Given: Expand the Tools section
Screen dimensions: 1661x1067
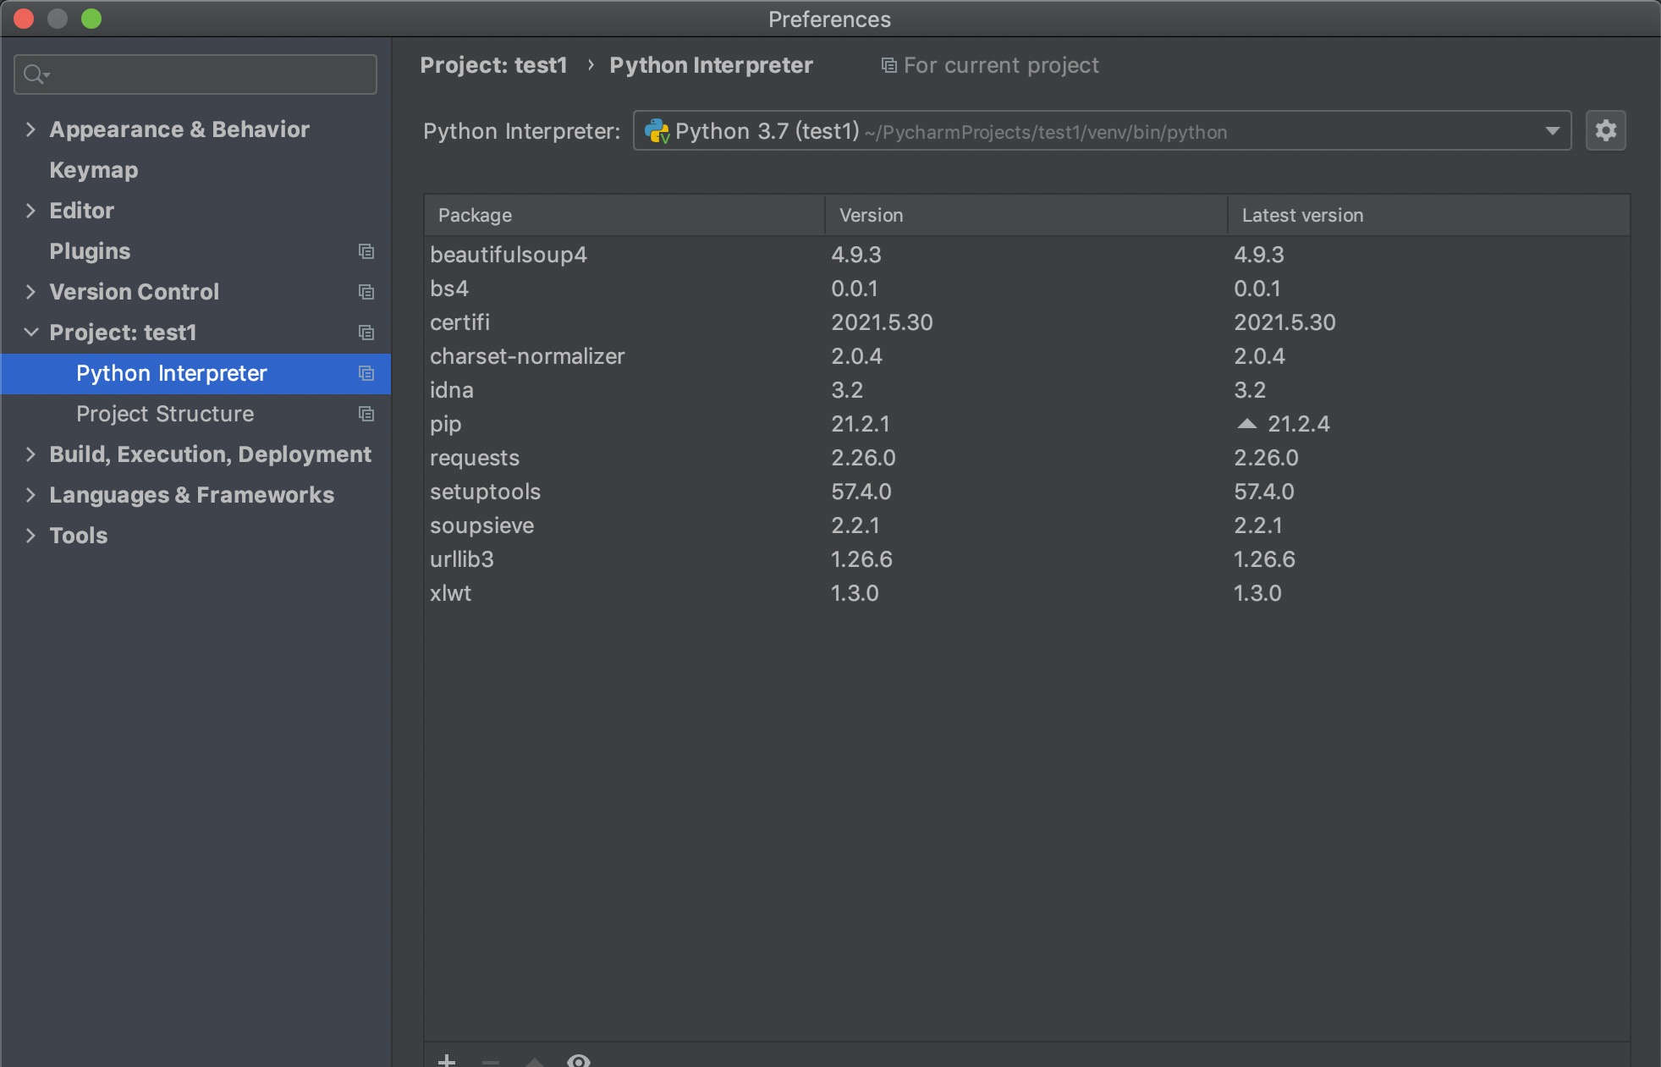Looking at the screenshot, I should (x=30, y=536).
